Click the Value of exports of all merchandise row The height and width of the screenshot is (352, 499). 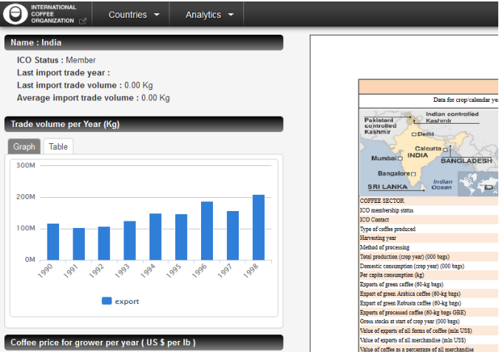(429, 340)
